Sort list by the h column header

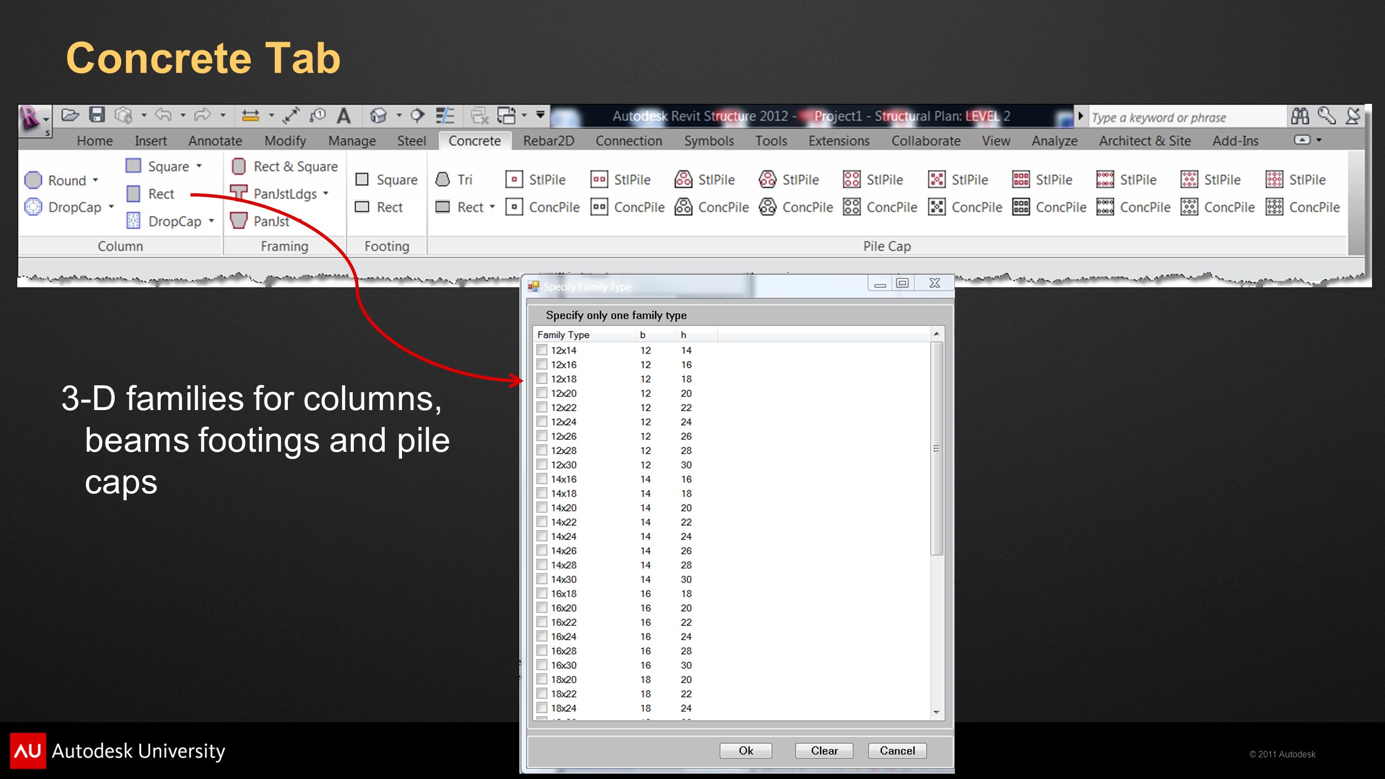697,335
